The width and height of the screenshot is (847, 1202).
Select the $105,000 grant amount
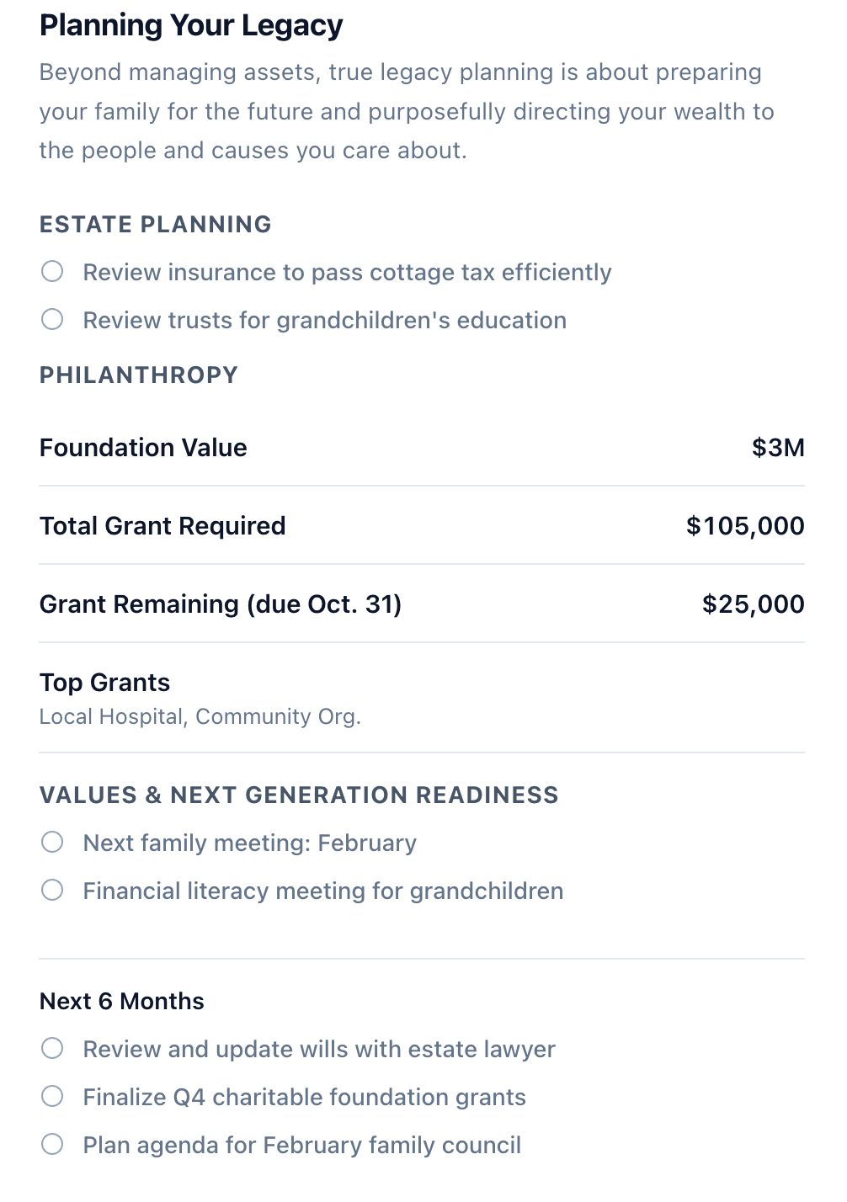click(745, 526)
